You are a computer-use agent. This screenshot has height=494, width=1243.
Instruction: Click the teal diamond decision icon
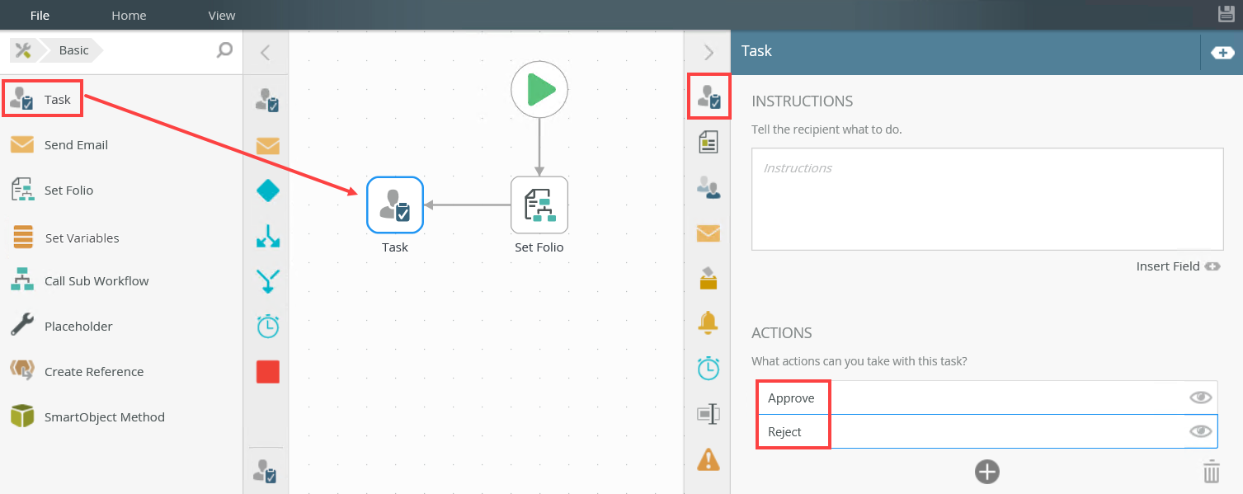pos(268,191)
